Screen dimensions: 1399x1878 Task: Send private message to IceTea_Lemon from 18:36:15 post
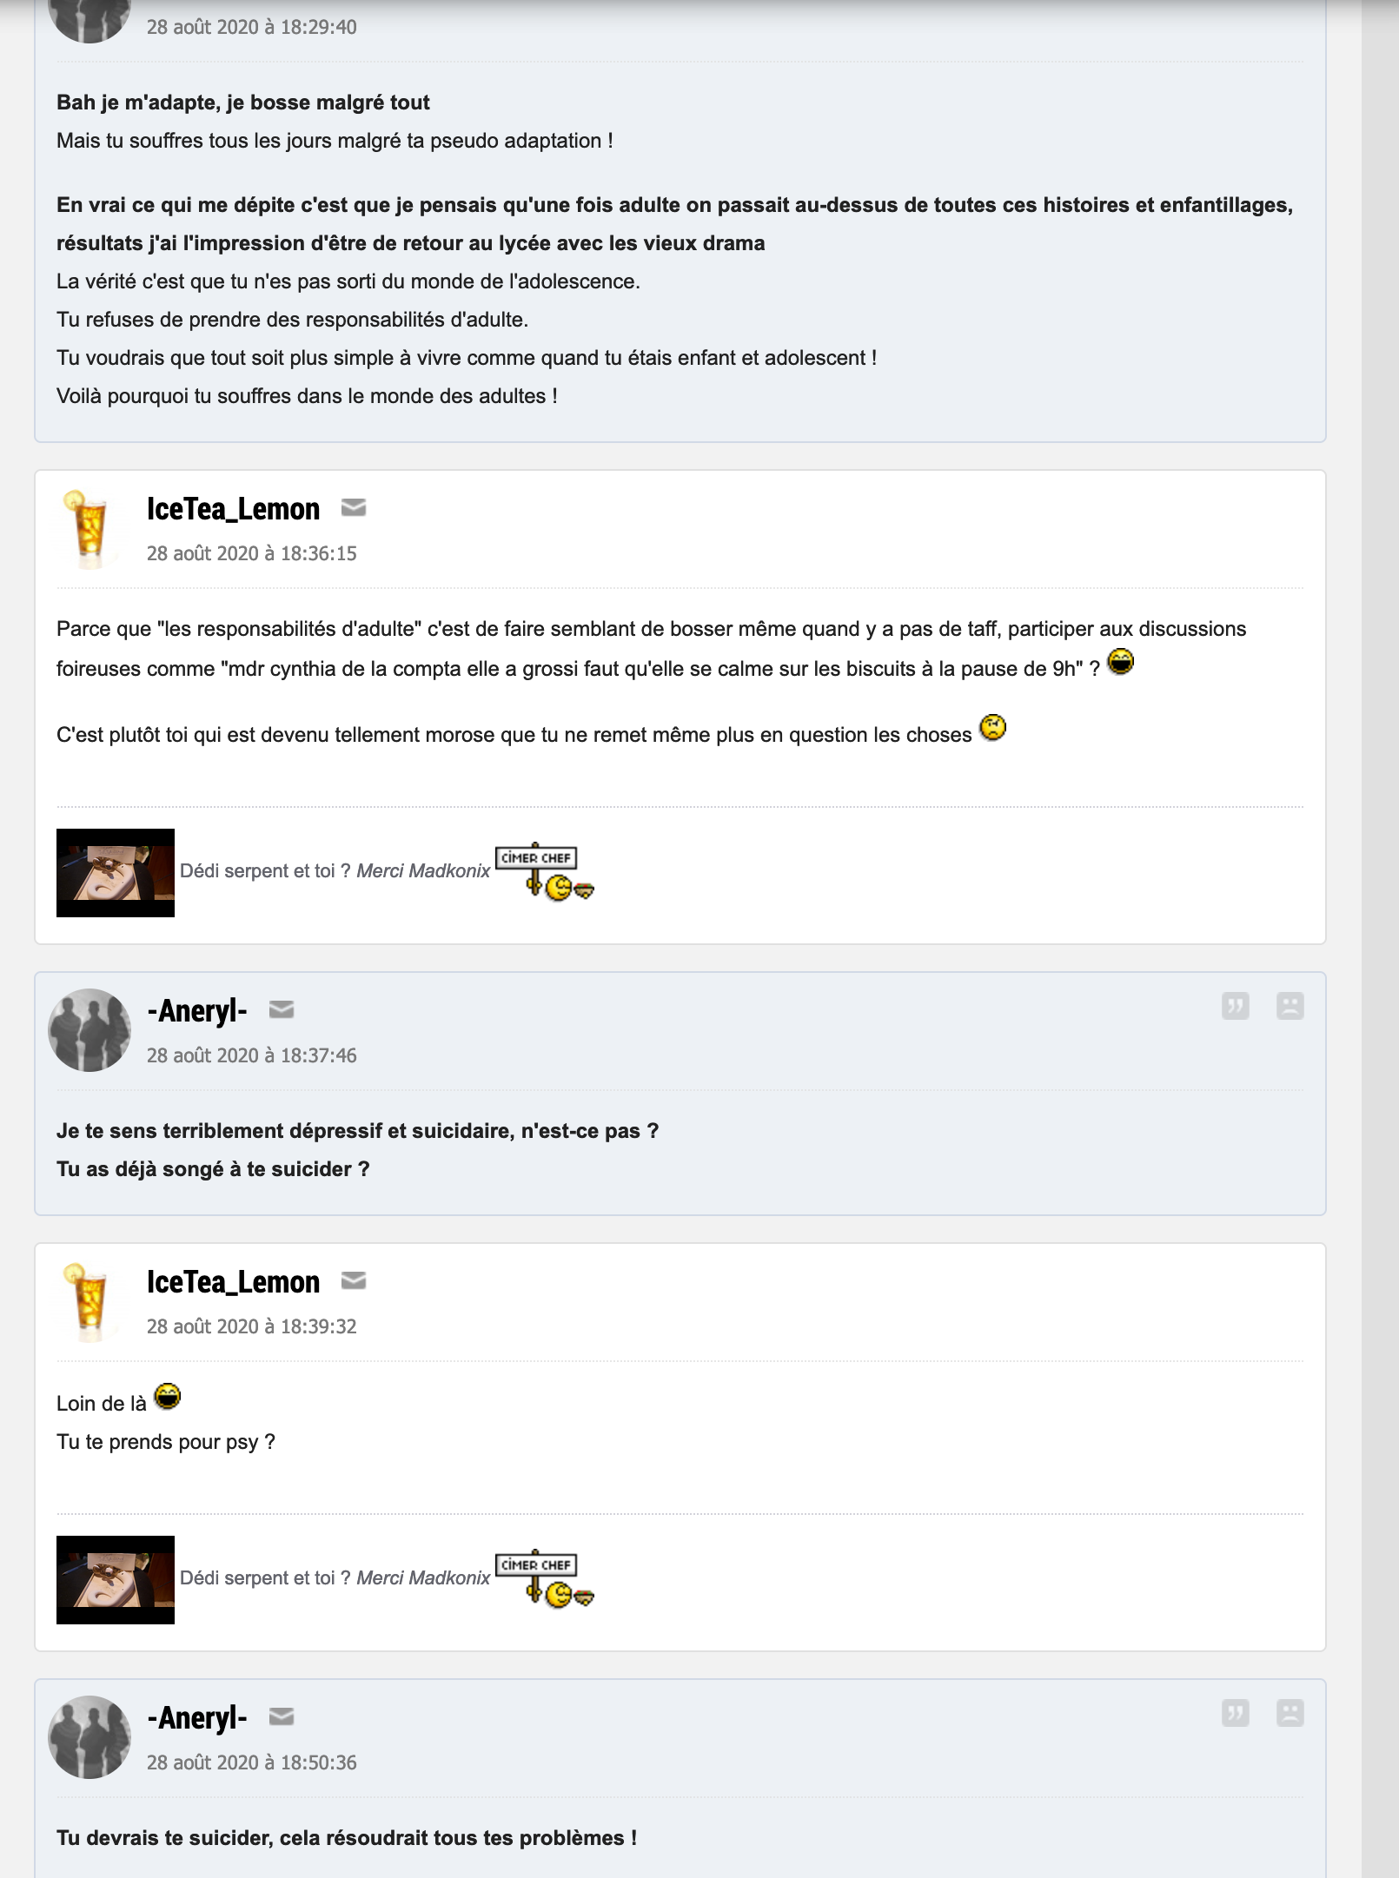coord(354,507)
